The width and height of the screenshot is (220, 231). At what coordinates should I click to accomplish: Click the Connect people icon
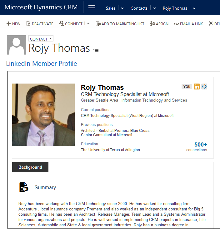[61, 24]
